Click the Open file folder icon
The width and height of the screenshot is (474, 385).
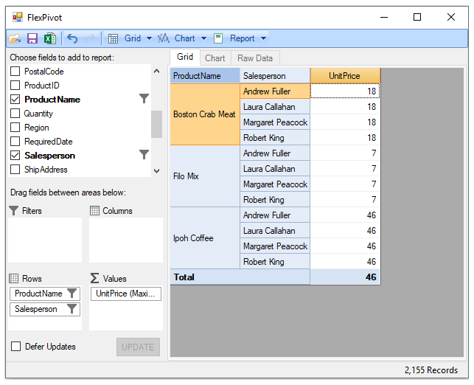15,38
